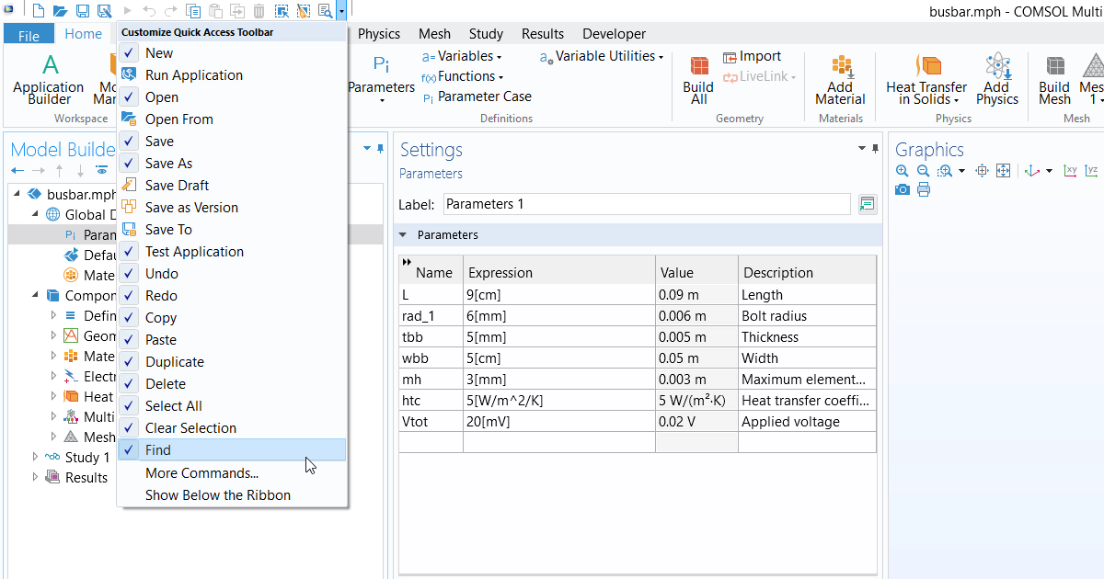
Task: Open the File menu
Action: 29,33
